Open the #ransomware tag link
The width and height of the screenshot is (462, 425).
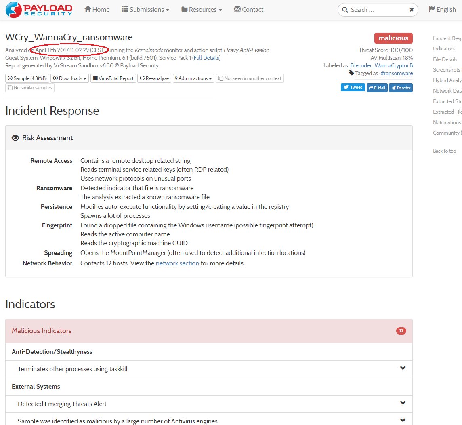pyautogui.click(x=396, y=73)
